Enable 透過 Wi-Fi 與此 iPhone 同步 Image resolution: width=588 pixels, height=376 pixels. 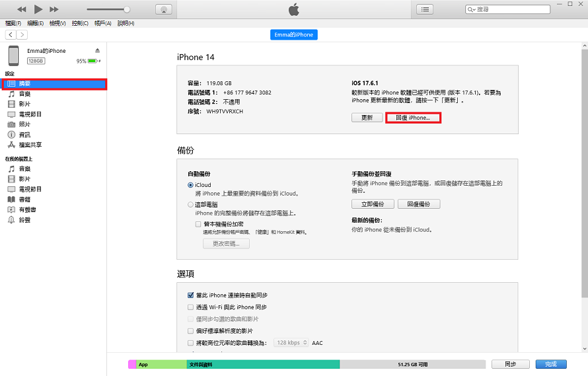tap(190, 307)
